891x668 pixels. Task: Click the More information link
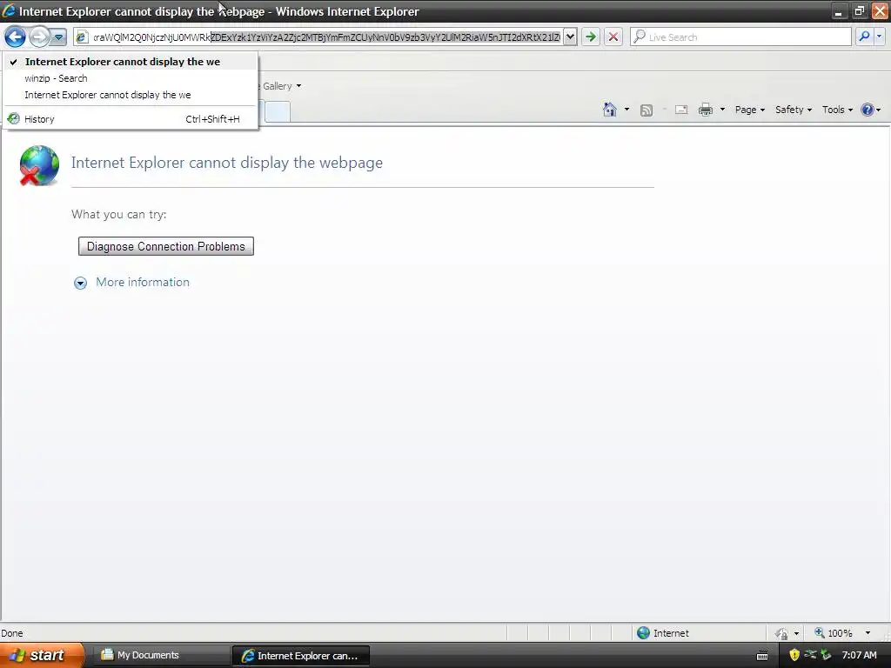(143, 283)
